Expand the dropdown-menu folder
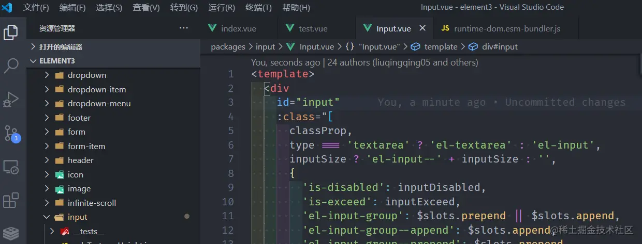The image size is (642, 244). [113, 103]
